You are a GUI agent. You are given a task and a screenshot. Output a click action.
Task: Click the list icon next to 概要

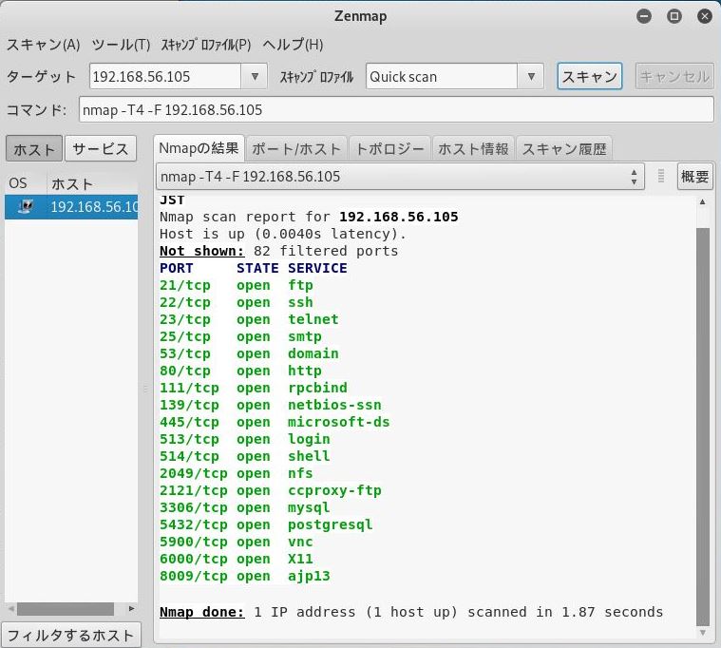[x=661, y=176]
